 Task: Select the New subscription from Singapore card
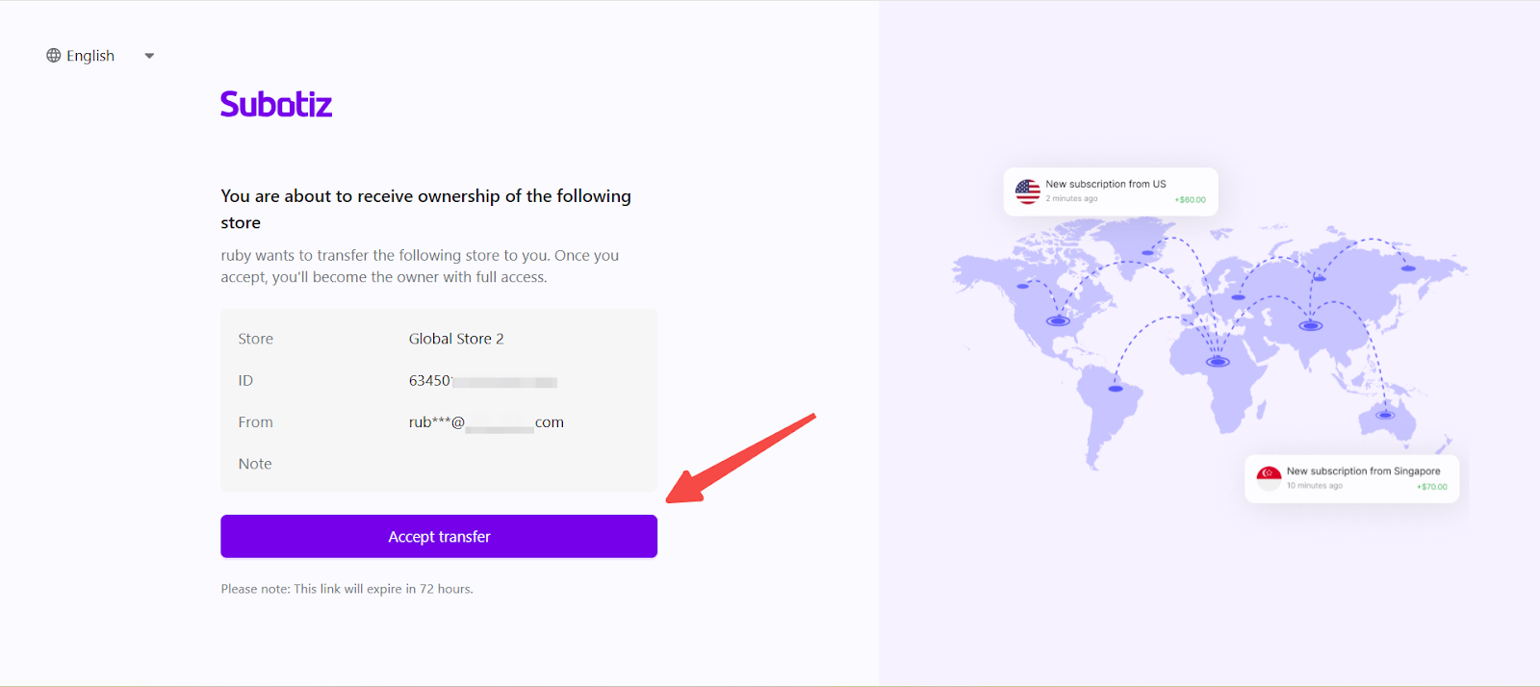tap(1351, 478)
